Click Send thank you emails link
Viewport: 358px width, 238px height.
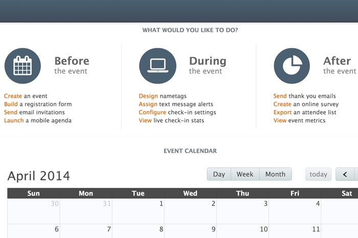click(280, 96)
